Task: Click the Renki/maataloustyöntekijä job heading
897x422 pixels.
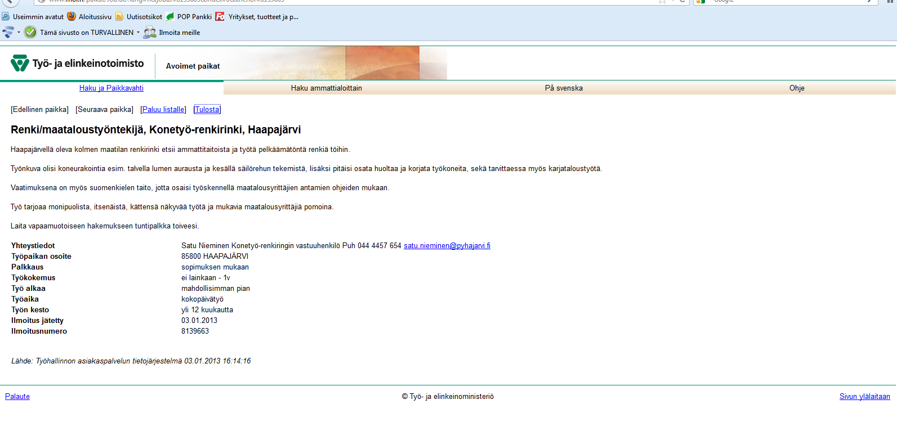Action: pyautogui.click(x=156, y=130)
